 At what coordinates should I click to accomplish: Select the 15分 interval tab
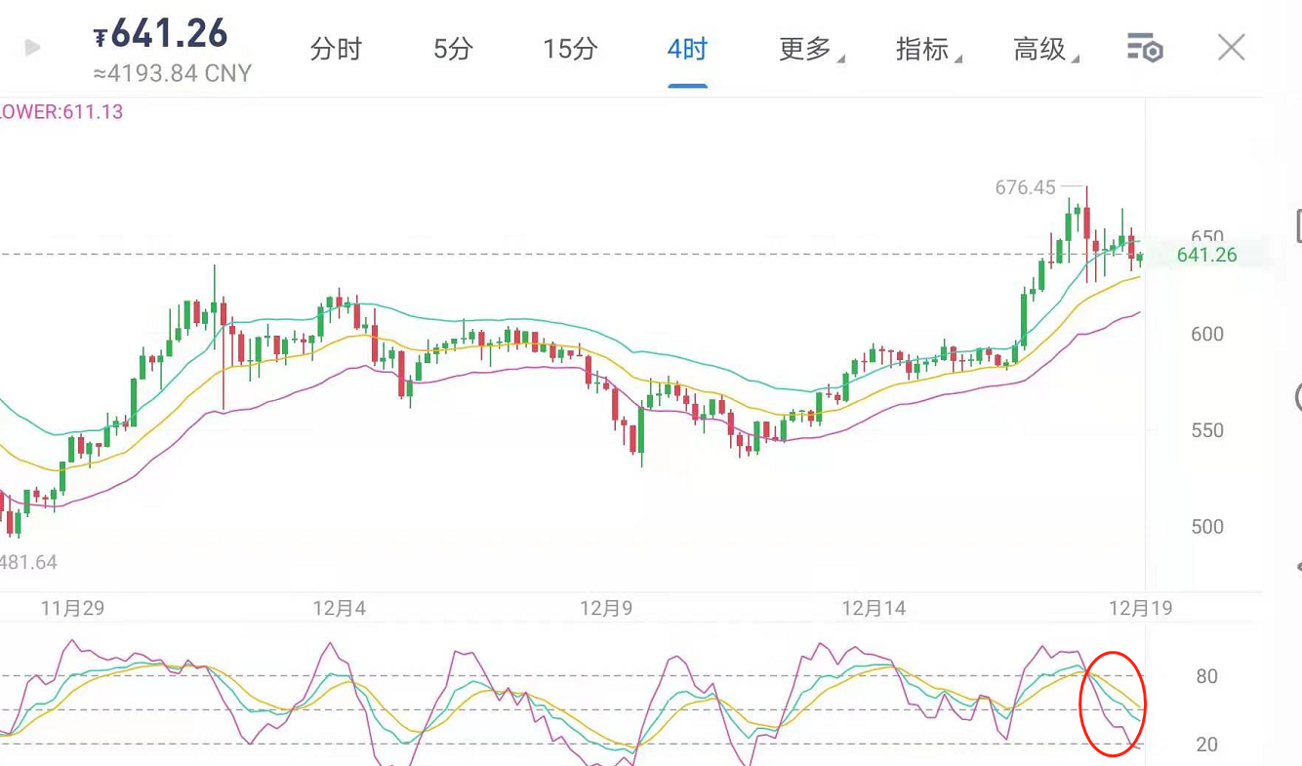point(570,49)
